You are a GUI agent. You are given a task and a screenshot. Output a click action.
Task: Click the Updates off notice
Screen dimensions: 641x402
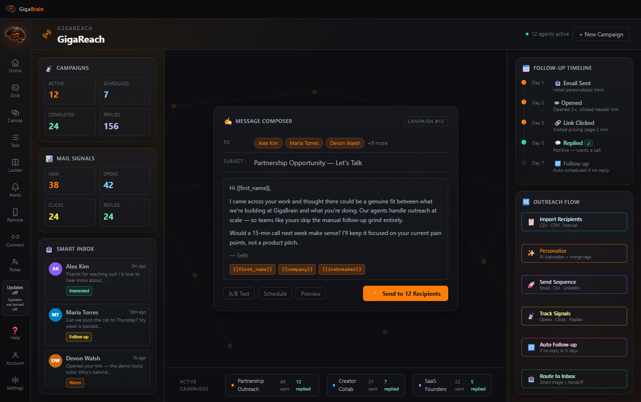(x=15, y=298)
